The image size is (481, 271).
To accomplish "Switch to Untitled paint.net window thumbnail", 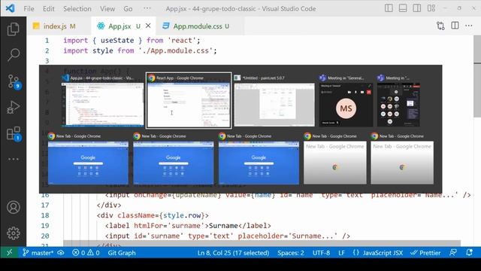I will pos(274,100).
